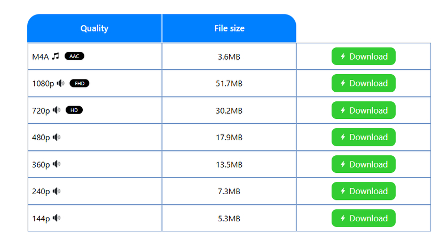Select the M4A quality label

[41, 57]
